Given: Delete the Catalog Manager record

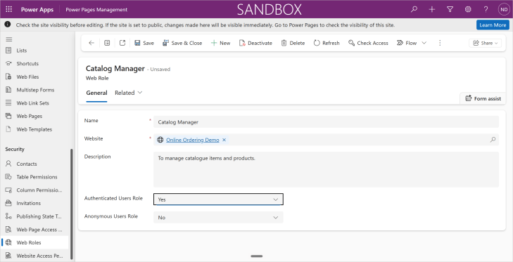Looking at the screenshot, I should tap(293, 43).
